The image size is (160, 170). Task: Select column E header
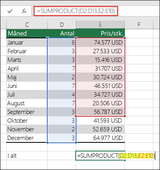point(100,24)
